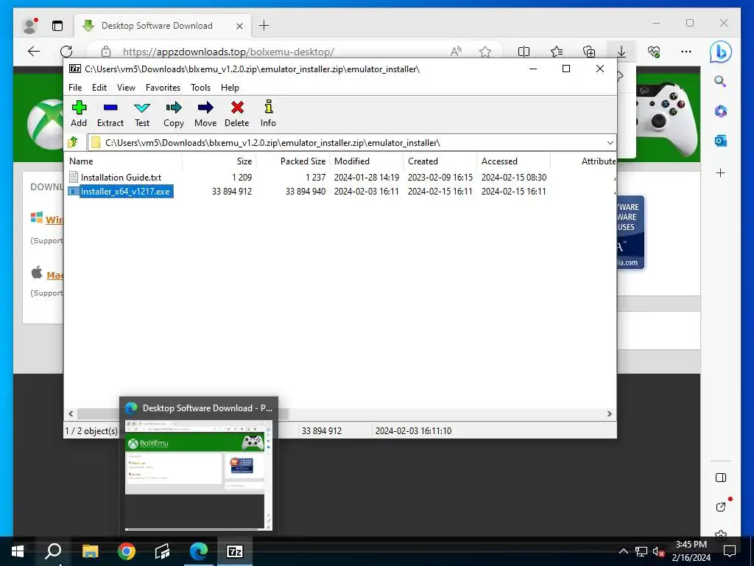Open Windows taskbar search

coord(53,551)
